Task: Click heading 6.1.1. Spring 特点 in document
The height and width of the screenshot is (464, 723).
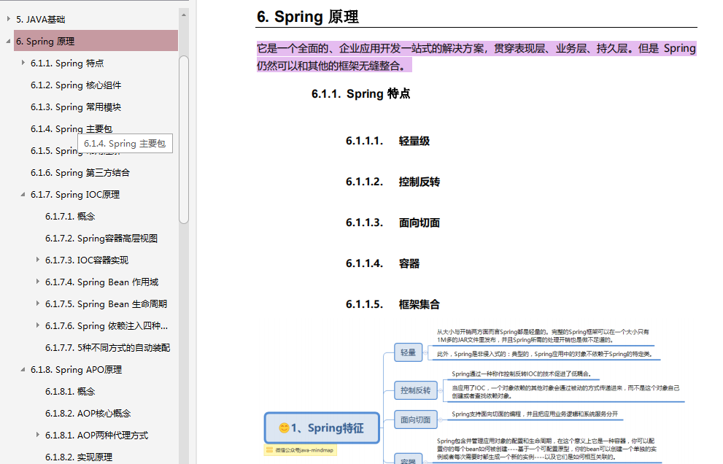Action: (360, 93)
